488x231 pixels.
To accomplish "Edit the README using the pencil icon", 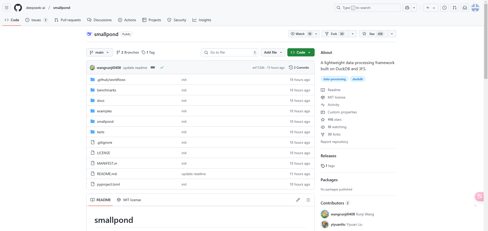I will [x=298, y=200].
